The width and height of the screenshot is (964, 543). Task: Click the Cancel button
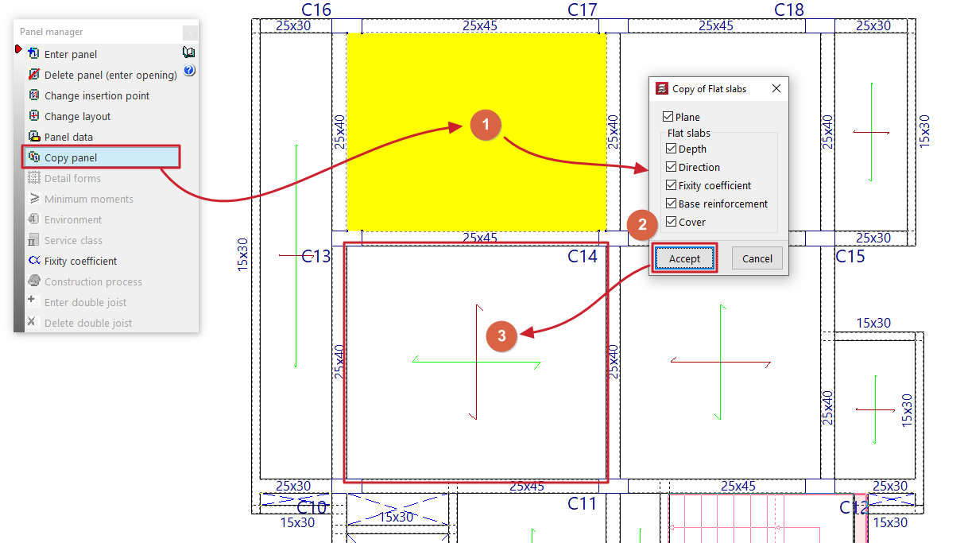pos(757,258)
